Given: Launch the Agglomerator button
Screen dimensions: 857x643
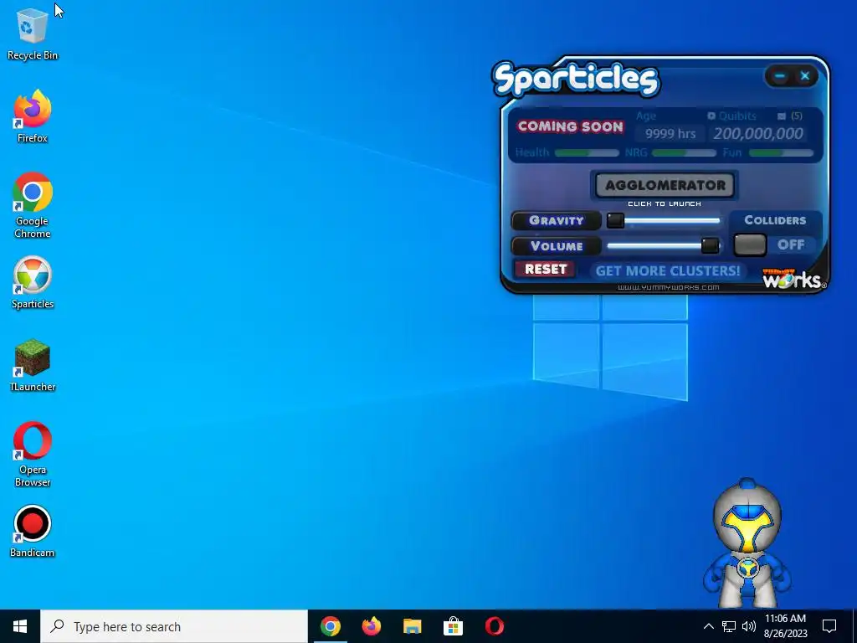Looking at the screenshot, I should (x=665, y=185).
